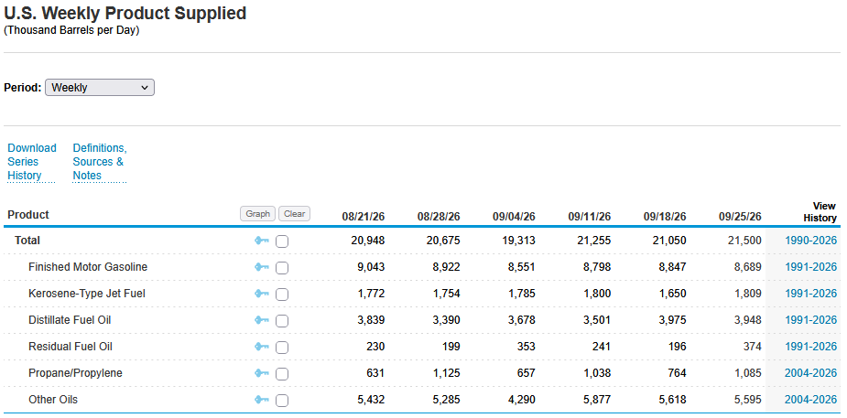Toggle the Residual Fuel Oil checkbox
This screenshot has width=847, height=418.
[282, 347]
